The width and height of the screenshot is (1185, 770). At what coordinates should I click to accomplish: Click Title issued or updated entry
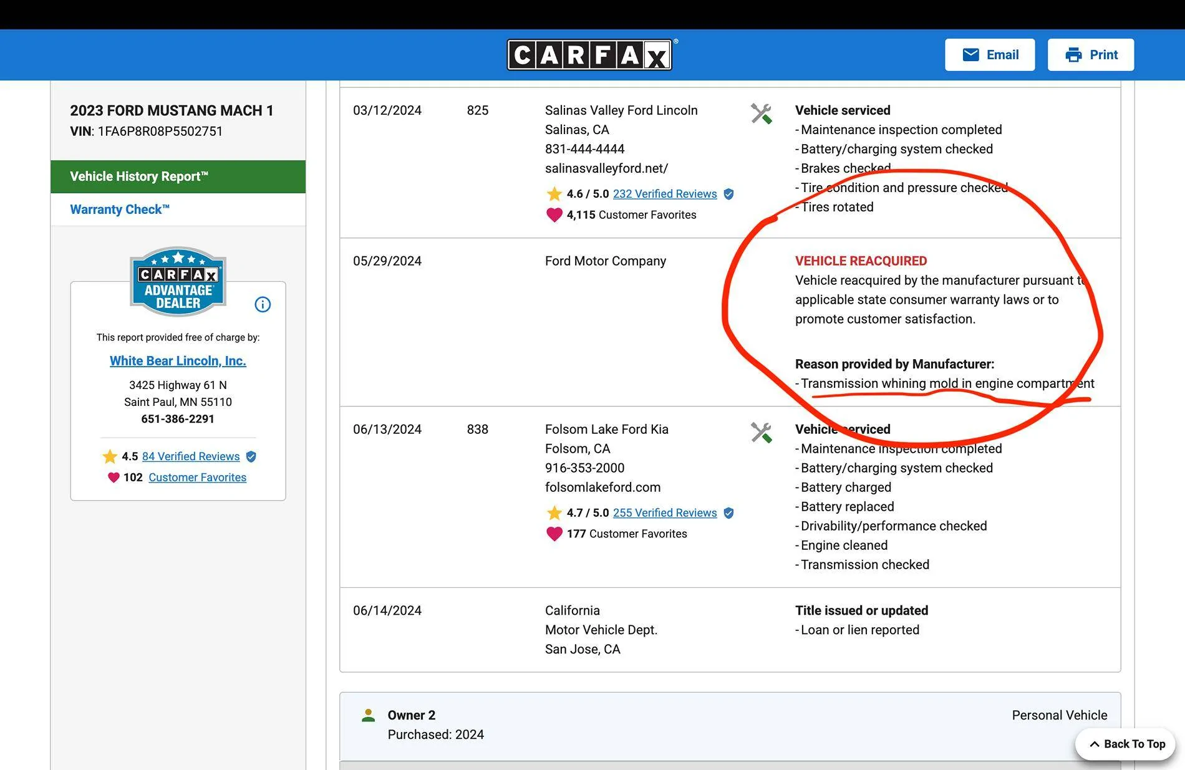(861, 610)
